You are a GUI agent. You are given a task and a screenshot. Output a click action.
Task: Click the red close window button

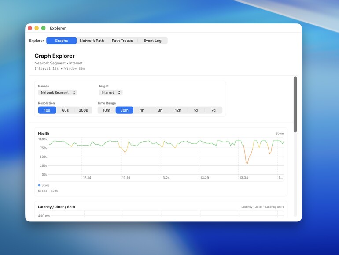(30, 28)
